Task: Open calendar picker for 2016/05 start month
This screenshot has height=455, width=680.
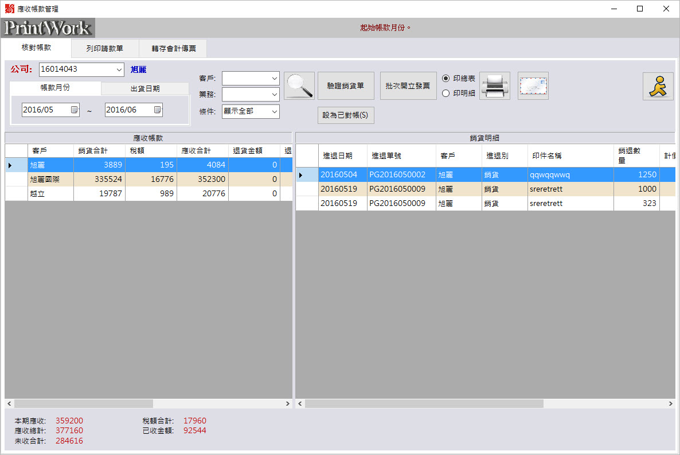Action: click(x=74, y=110)
